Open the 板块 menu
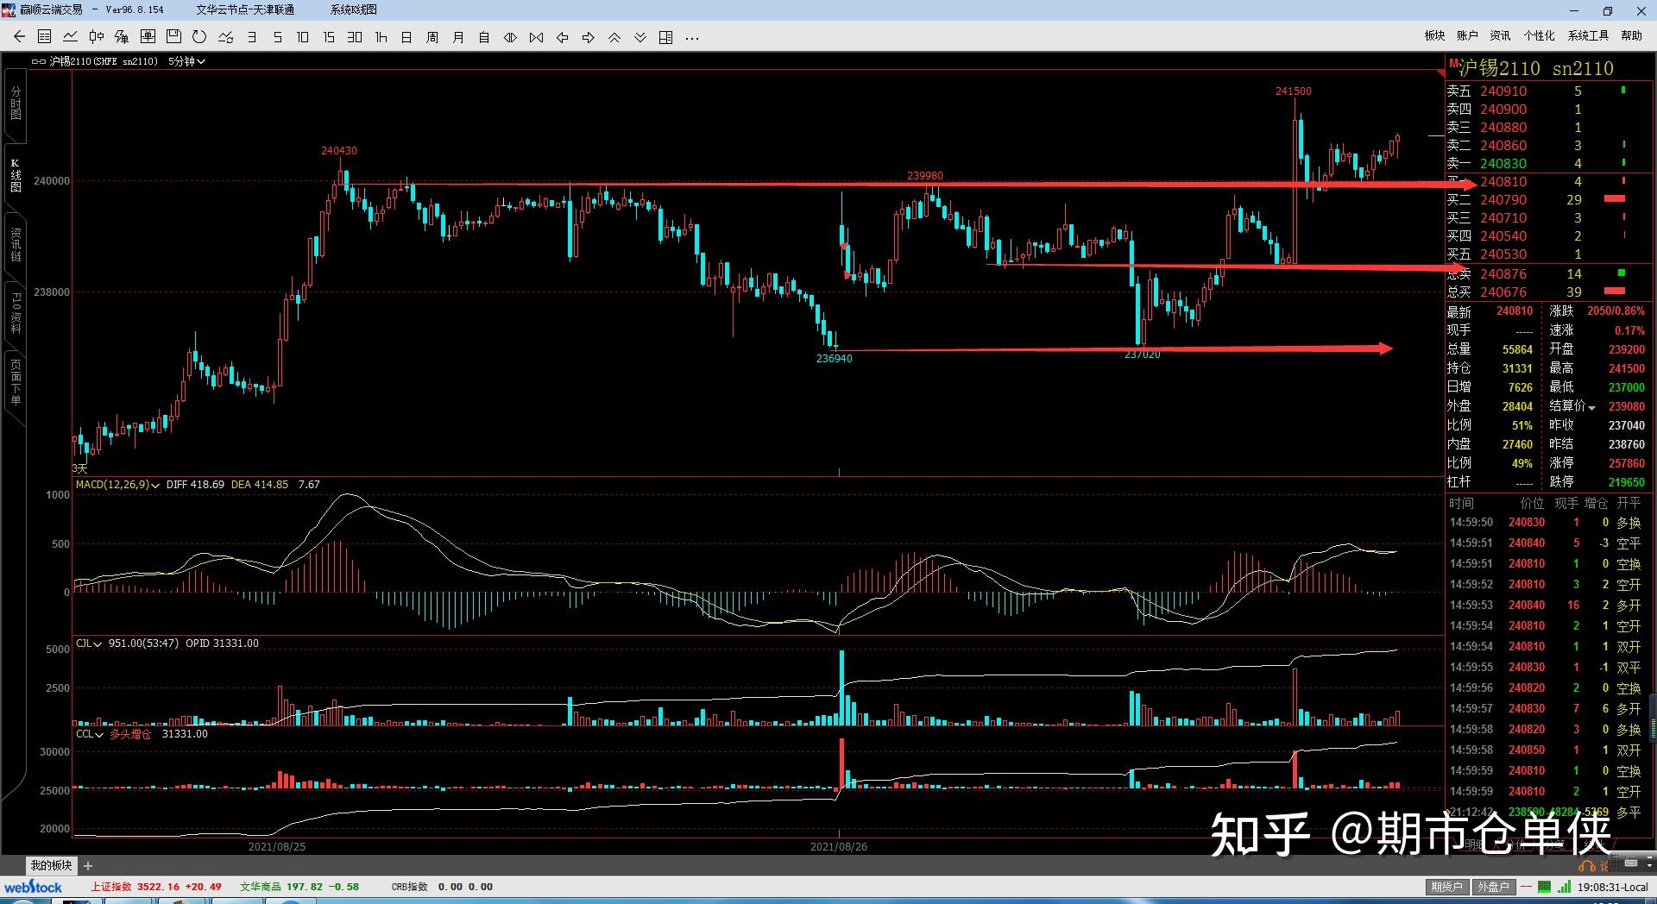This screenshot has width=1657, height=904. click(x=1434, y=35)
